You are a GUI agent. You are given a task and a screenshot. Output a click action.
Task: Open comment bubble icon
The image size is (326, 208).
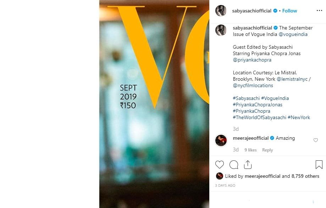coord(234,165)
